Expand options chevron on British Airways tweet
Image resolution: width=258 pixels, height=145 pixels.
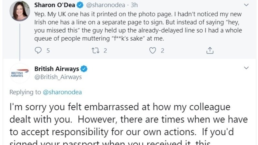pyautogui.click(x=246, y=68)
